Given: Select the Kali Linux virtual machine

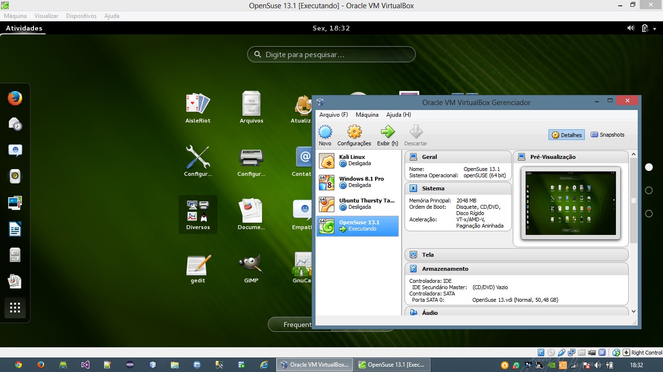Looking at the screenshot, I should [358, 160].
